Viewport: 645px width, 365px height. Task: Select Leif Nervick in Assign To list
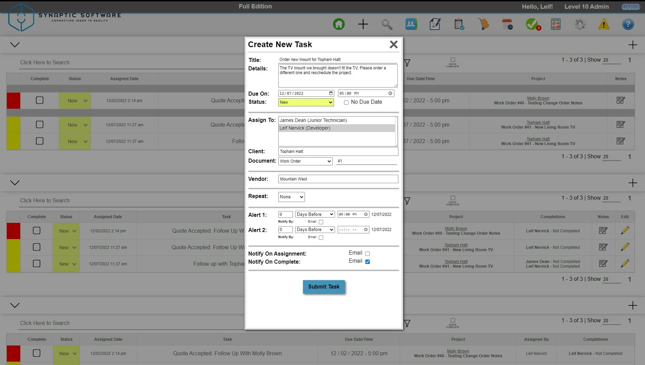point(304,128)
